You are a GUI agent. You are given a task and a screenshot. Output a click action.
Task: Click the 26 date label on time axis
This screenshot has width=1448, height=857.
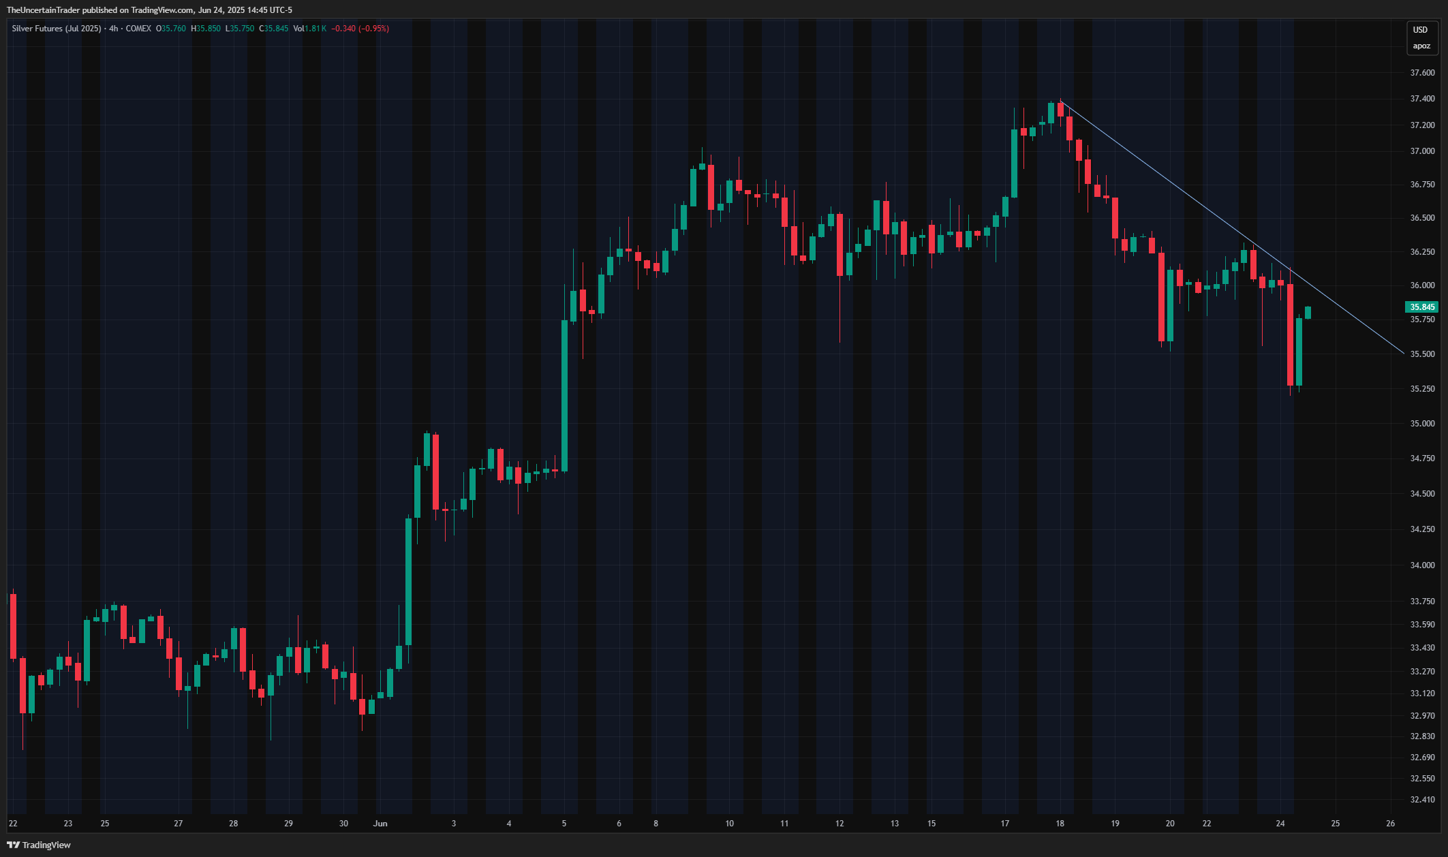point(1391,824)
